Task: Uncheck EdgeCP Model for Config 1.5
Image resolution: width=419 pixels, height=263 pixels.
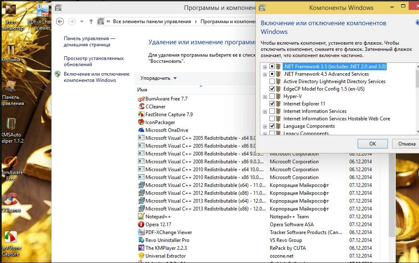Action: (272, 89)
